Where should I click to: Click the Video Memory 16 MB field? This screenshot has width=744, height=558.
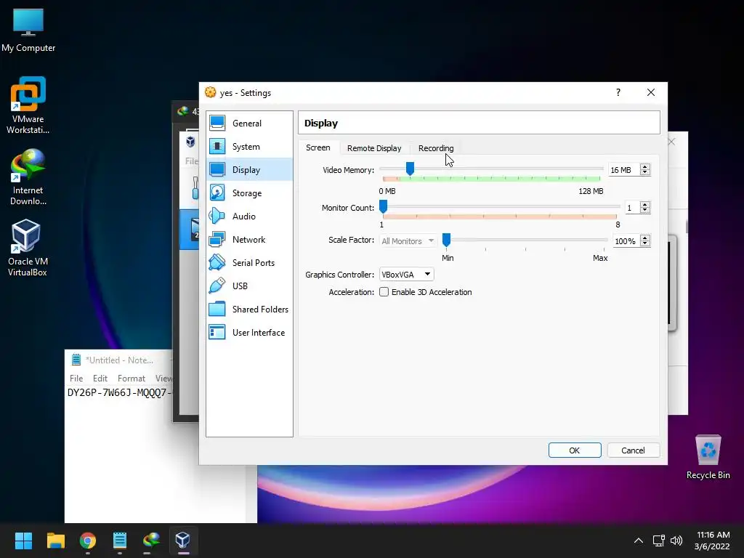tap(624, 170)
